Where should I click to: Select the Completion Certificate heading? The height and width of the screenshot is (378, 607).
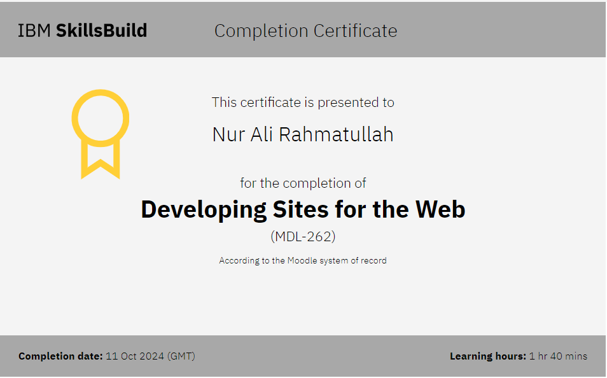coord(305,31)
